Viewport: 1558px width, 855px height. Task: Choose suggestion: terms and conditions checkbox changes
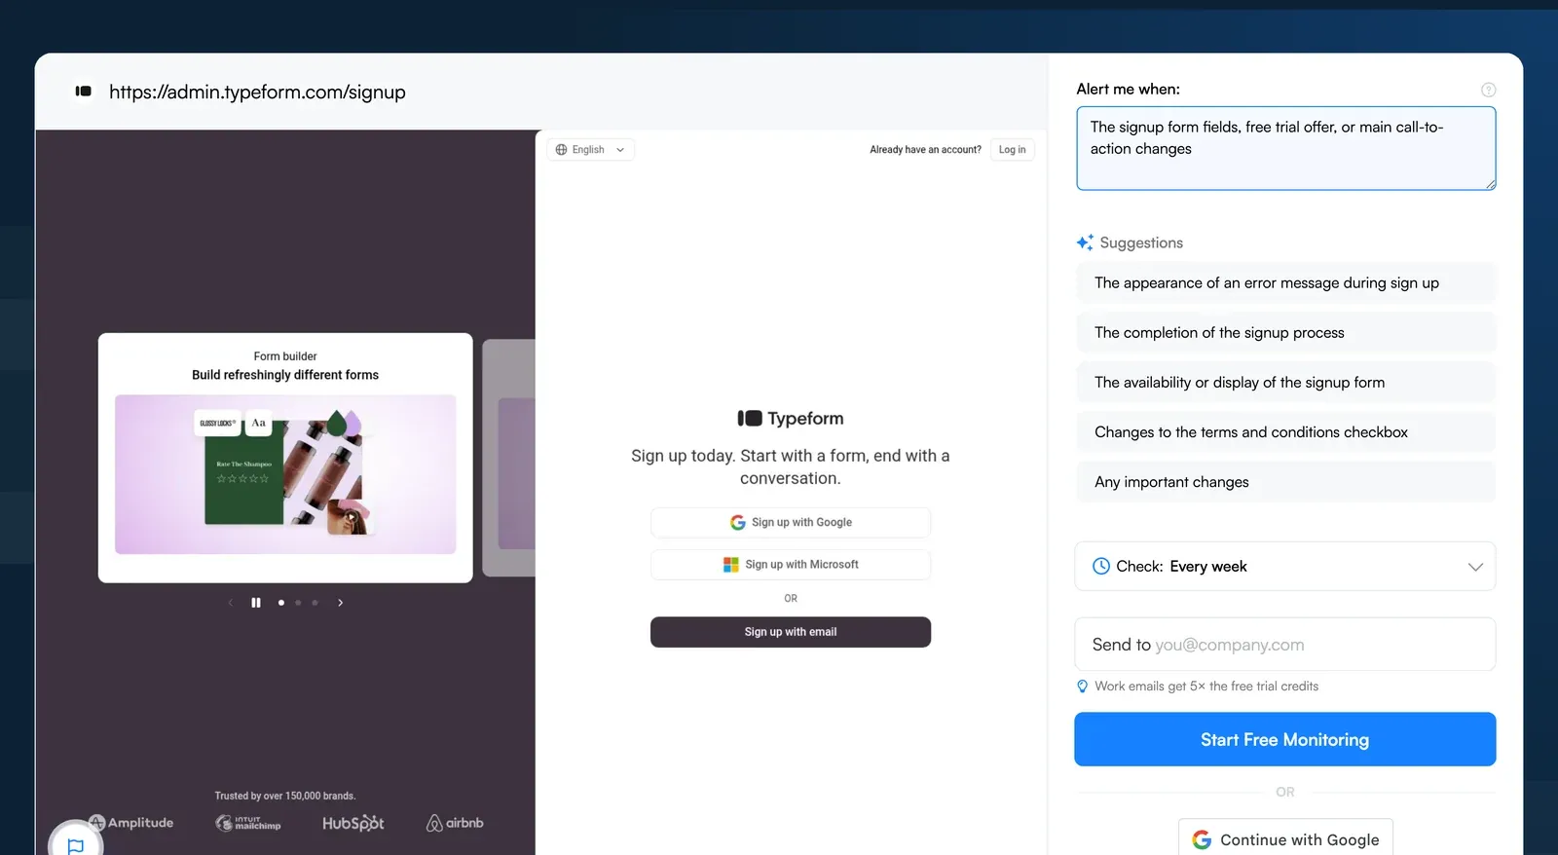1285,431
